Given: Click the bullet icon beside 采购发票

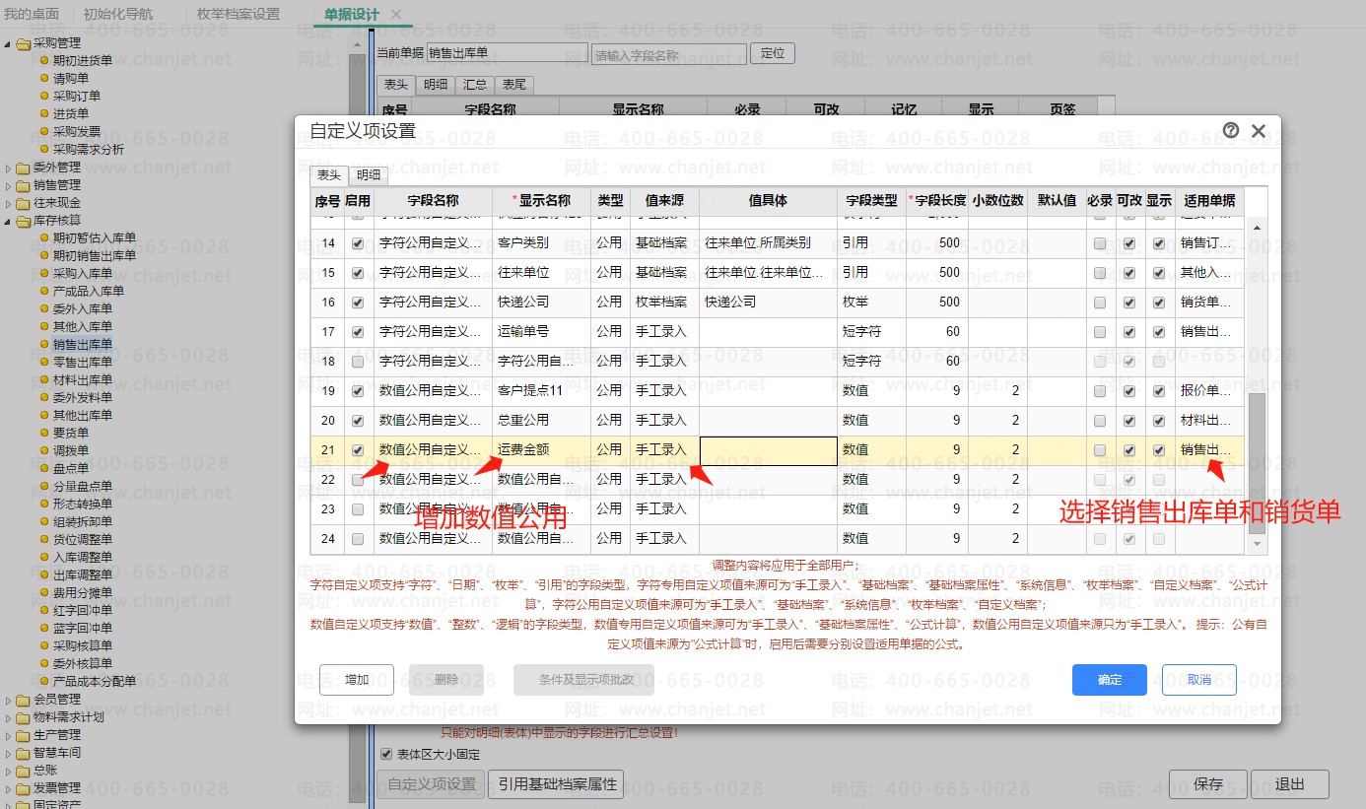Looking at the screenshot, I should click(x=43, y=132).
